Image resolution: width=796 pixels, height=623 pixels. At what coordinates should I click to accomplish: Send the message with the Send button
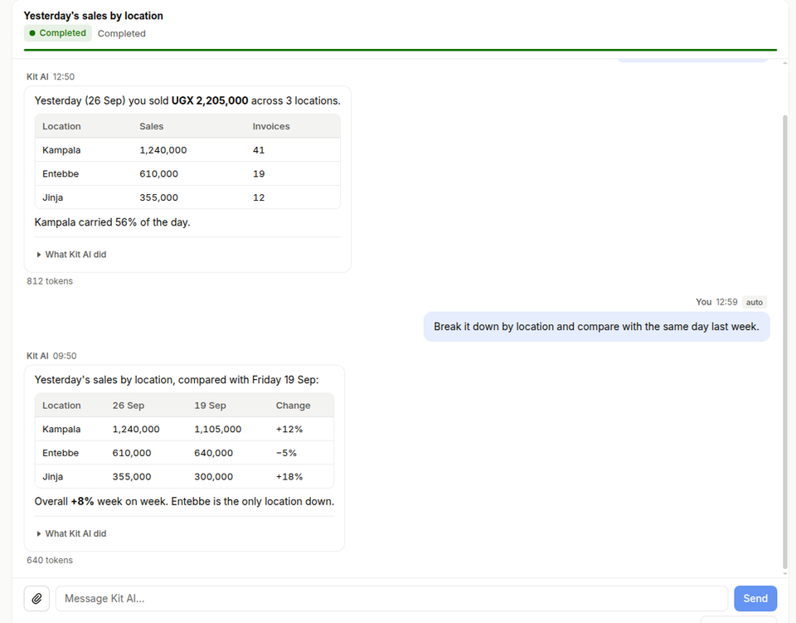pos(755,599)
